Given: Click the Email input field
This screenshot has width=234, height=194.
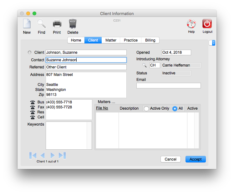Looking at the screenshot, I should pos(168,86).
